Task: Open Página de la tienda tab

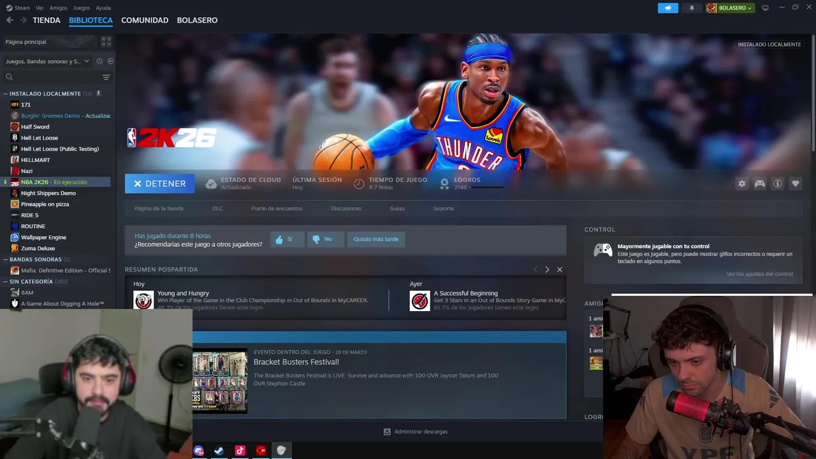Action: click(159, 208)
